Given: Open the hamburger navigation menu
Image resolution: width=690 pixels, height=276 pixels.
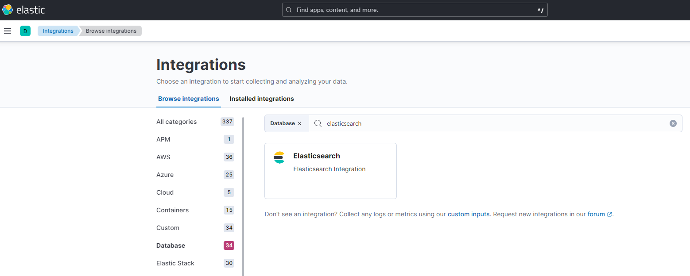Looking at the screenshot, I should [8, 31].
